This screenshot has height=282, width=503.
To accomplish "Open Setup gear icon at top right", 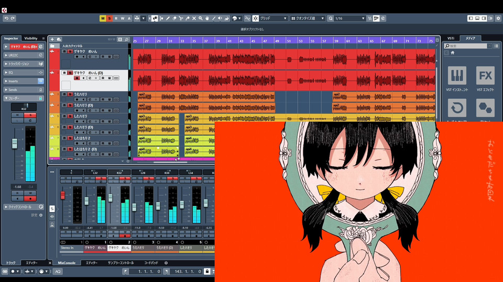I will [498, 19].
